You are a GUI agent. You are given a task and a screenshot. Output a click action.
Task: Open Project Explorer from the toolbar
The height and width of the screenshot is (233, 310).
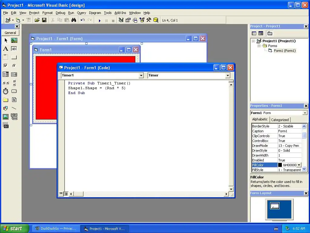pos(121,20)
